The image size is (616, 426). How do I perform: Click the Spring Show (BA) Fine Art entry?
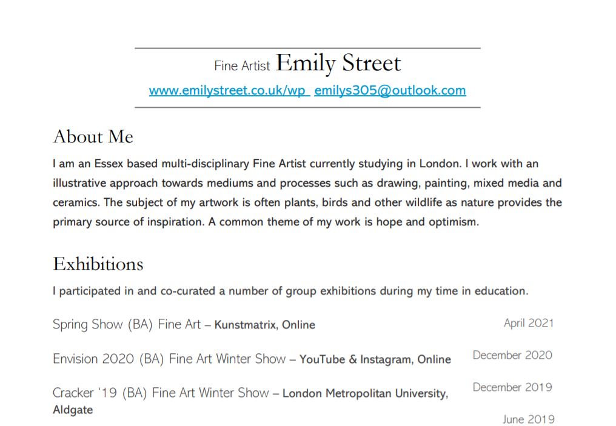(x=127, y=324)
